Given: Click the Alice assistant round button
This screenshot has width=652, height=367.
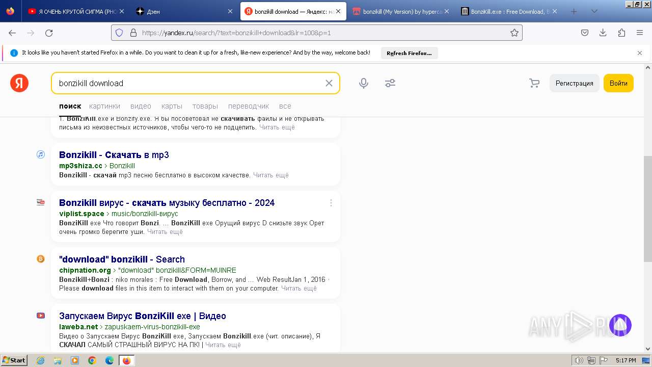Looking at the screenshot, I should click(x=620, y=325).
